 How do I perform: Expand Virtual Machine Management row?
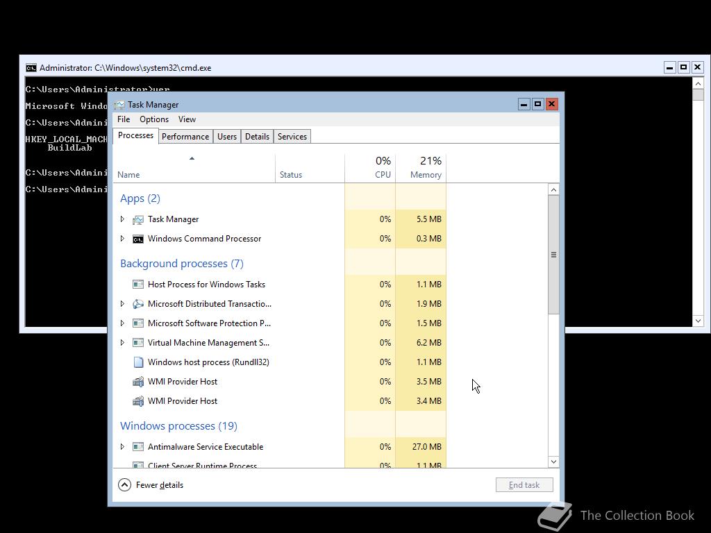[122, 343]
